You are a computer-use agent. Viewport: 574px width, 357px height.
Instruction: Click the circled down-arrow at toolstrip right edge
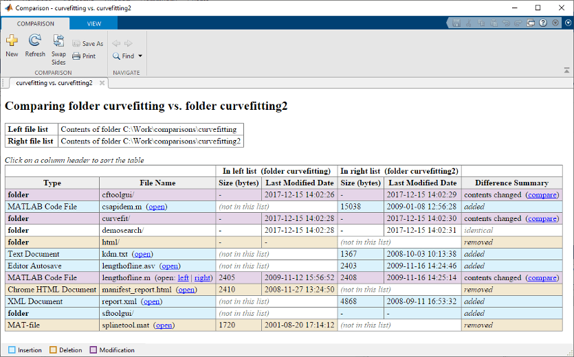coord(568,23)
